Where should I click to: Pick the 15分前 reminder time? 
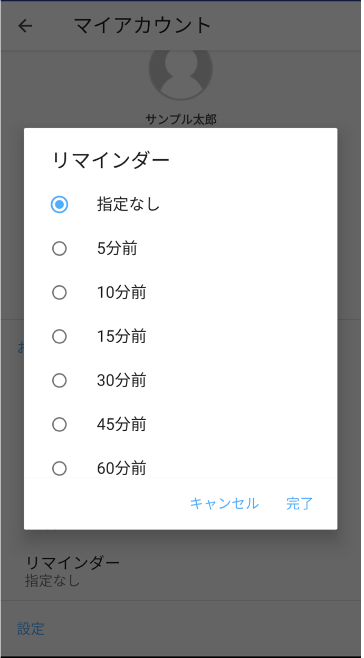[x=59, y=336]
